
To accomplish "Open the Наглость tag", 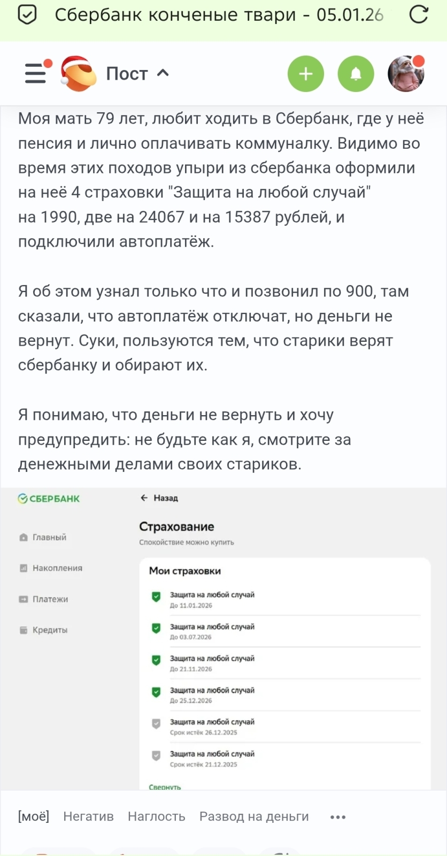I will (x=156, y=816).
